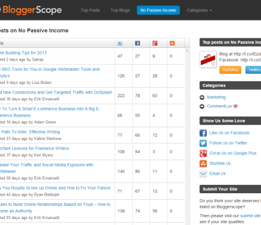The height and width of the screenshot is (225, 261).
Task: Click Like Us on Facebook link
Action: tap(229, 133)
